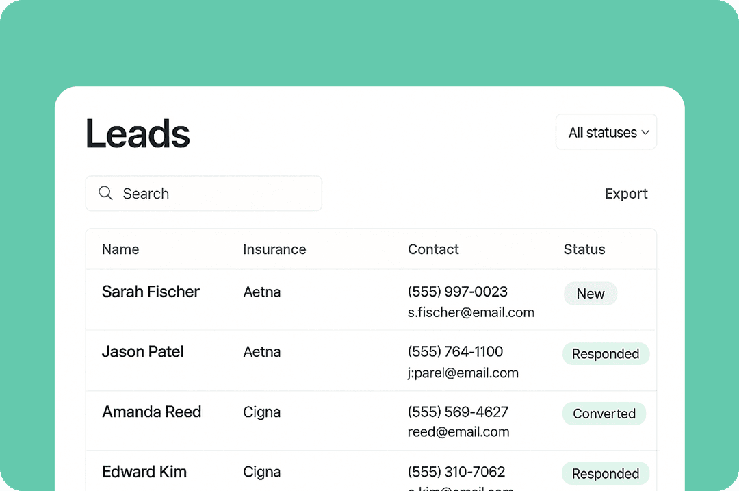Sort by the Insurance column header

click(x=274, y=249)
